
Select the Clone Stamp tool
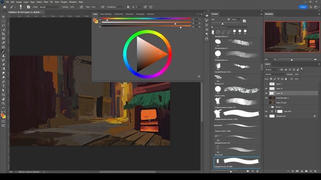[x=4, y=55]
